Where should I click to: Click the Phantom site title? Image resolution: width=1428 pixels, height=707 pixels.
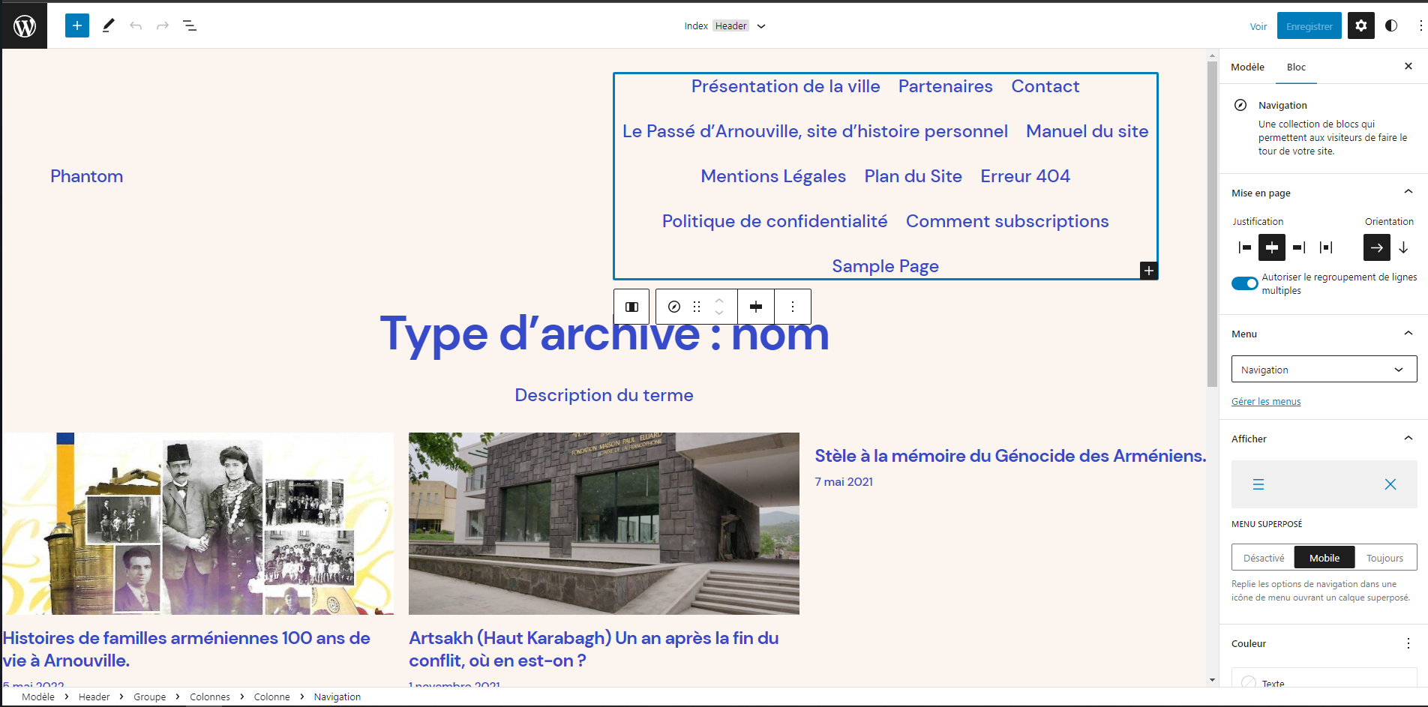pyautogui.click(x=87, y=176)
